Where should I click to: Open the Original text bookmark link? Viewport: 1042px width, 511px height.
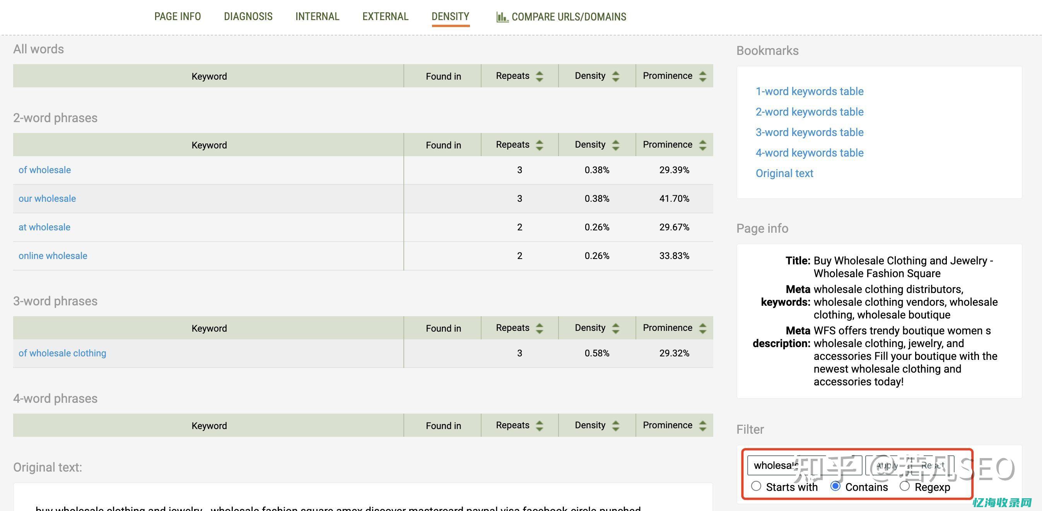pos(784,174)
